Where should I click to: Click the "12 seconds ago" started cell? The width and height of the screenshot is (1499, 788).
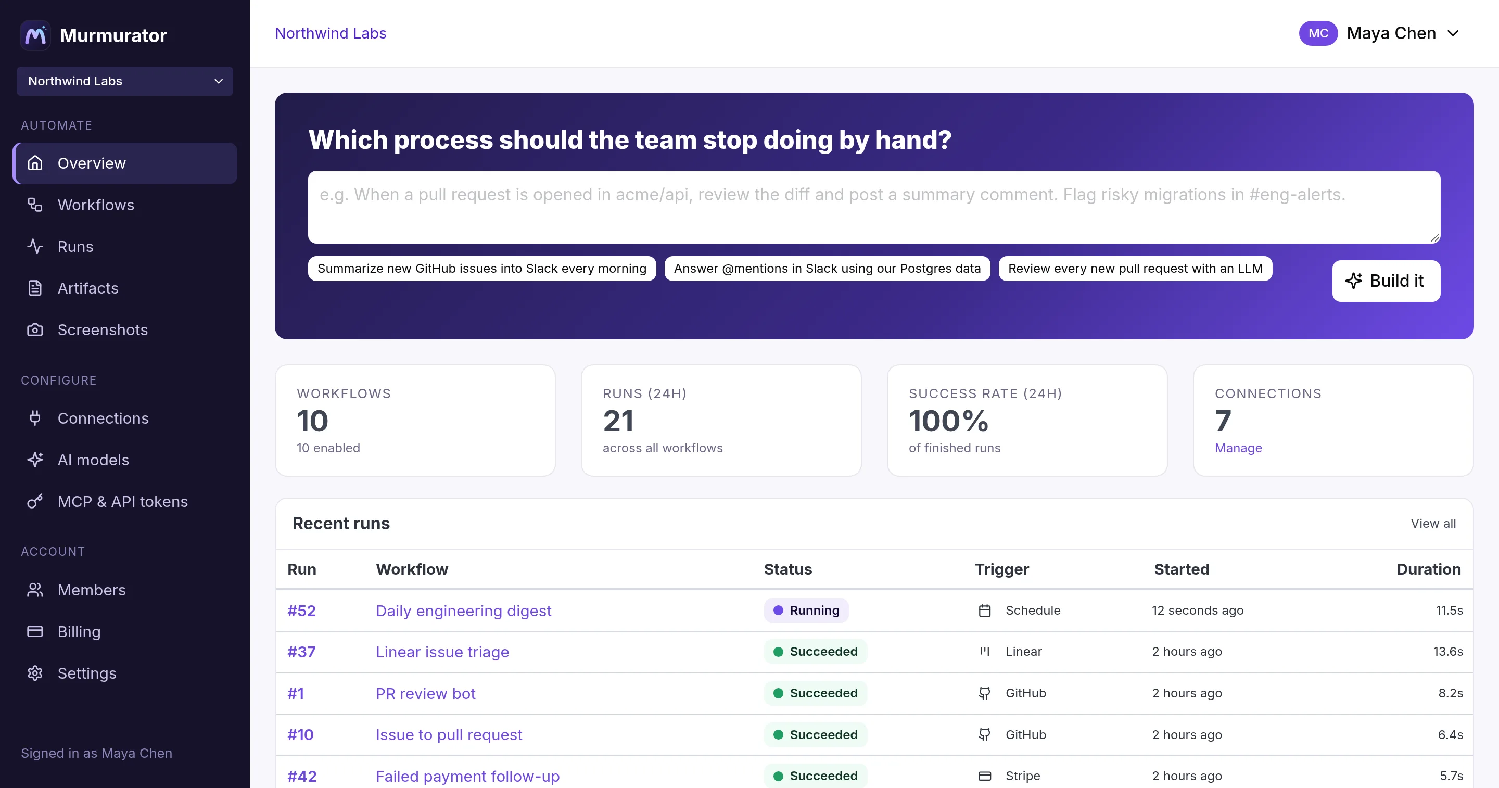(1198, 611)
